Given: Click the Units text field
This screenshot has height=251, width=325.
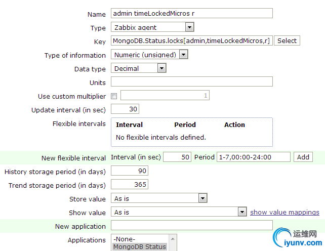Looking at the screenshot, I should [x=191, y=82].
